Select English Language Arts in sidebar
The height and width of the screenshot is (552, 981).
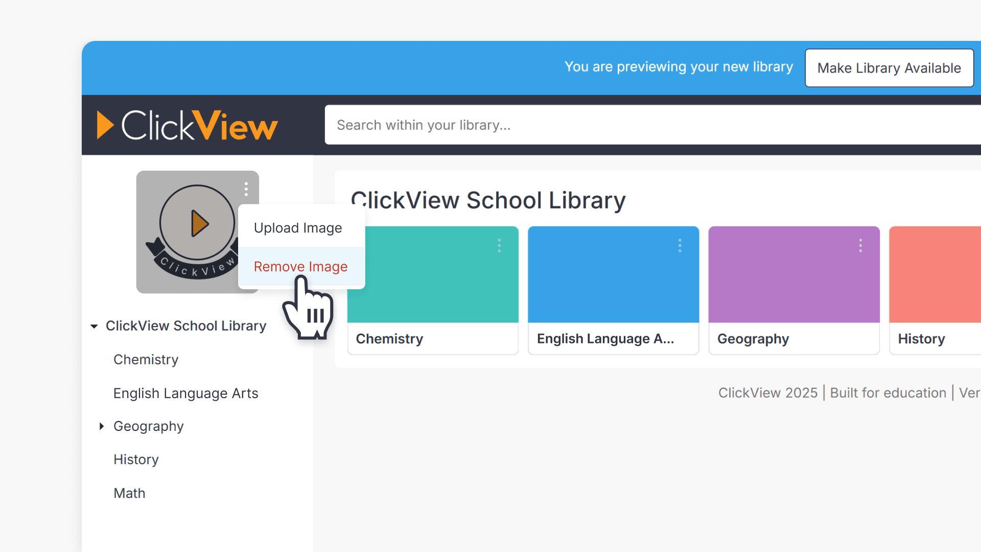click(185, 394)
